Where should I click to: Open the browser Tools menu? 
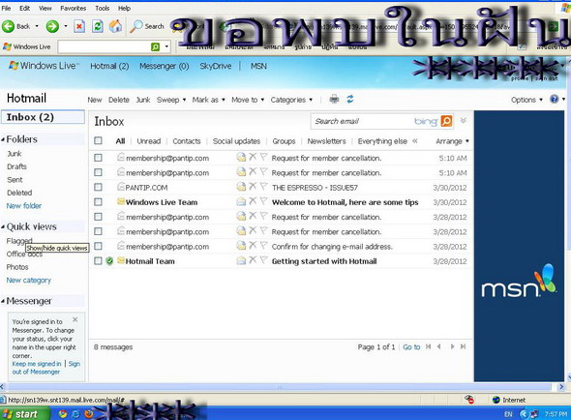(103, 8)
